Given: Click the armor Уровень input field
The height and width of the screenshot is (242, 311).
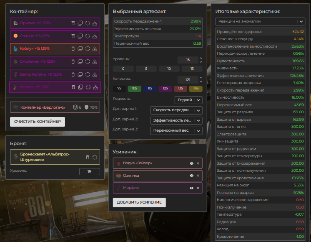Looking at the screenshot, I should [x=90, y=171].
